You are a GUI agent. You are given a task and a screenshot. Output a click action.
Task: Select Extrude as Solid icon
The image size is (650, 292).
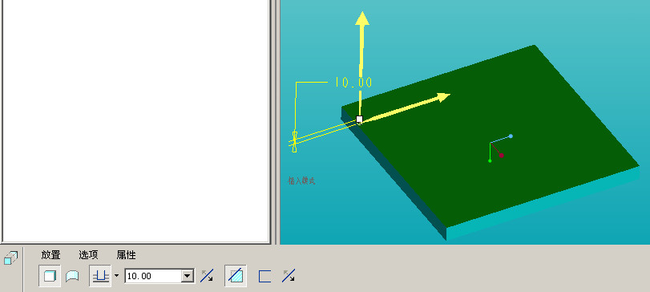point(50,276)
